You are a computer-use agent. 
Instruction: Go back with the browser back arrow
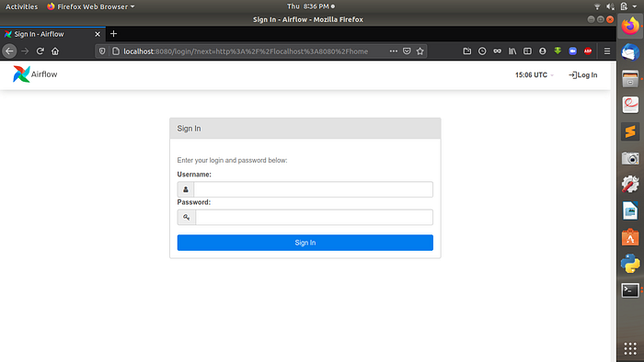pyautogui.click(x=9, y=51)
